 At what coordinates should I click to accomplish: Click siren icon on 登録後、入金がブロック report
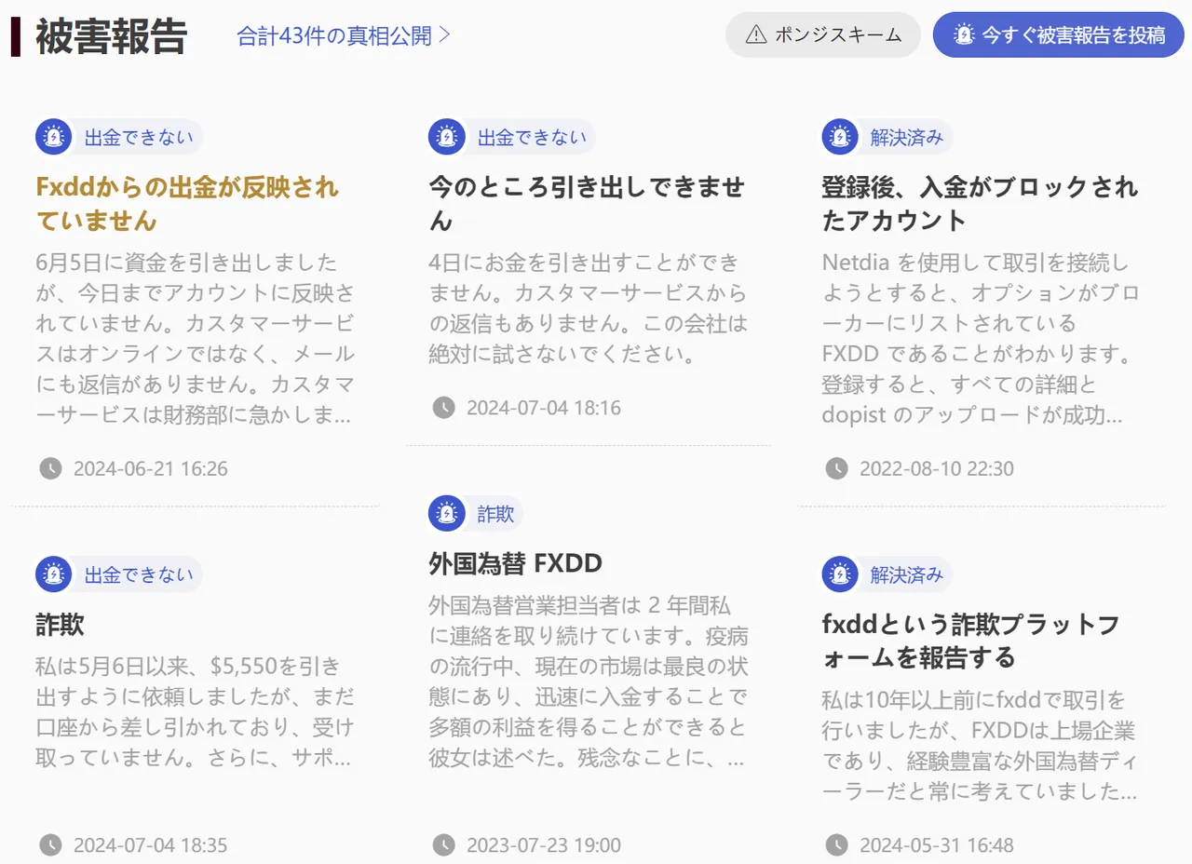[840, 138]
